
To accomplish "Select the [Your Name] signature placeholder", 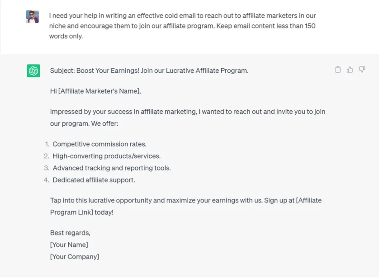I will click(x=69, y=245).
